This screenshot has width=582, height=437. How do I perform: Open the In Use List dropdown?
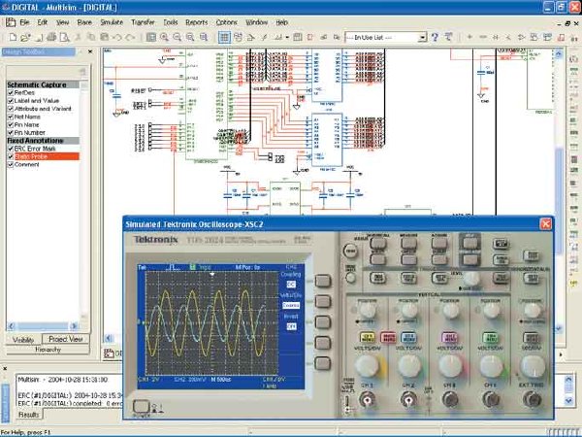[422, 38]
